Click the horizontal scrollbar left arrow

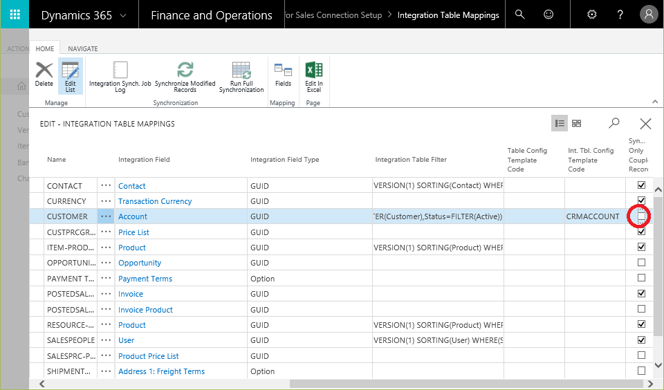42,384
